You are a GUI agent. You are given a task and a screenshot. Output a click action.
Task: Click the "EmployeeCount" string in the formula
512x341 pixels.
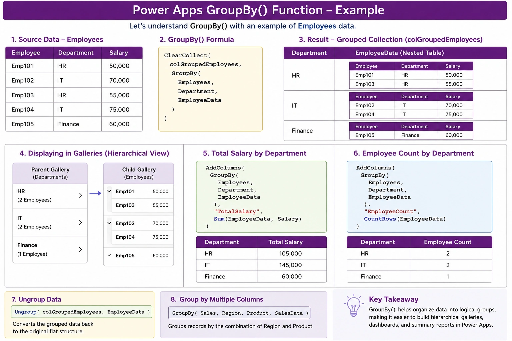click(390, 211)
